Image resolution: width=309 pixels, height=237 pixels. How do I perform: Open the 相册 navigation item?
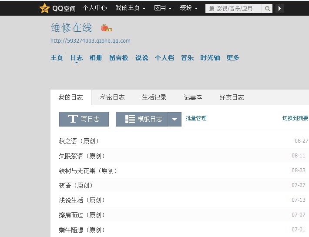coord(96,58)
